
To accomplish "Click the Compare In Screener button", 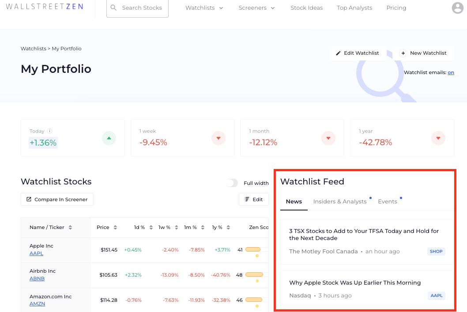I will point(57,199).
